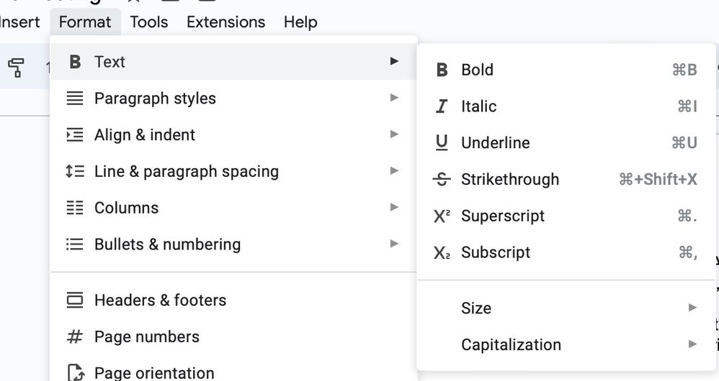719x381 pixels.
Task: Click the Page numbers hash icon
Action: click(x=74, y=337)
